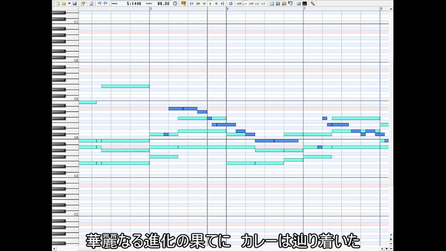Click the C5 piano key
The image size is (446, 251).
(66, 99)
